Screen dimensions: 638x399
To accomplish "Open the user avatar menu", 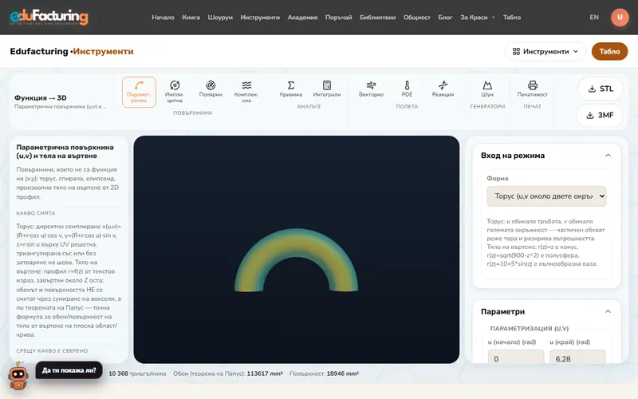I will coord(620,17).
